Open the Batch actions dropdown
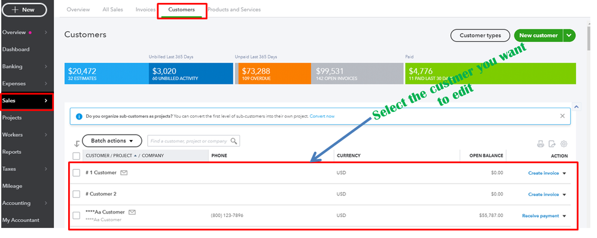Screen dimensions: 597x238 click(x=112, y=141)
